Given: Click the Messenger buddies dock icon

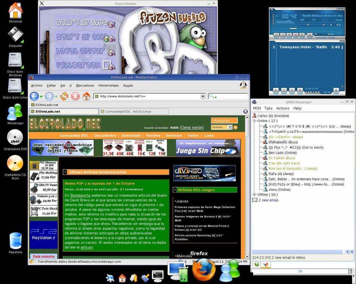Looking at the screenshot, I should 230,271.
